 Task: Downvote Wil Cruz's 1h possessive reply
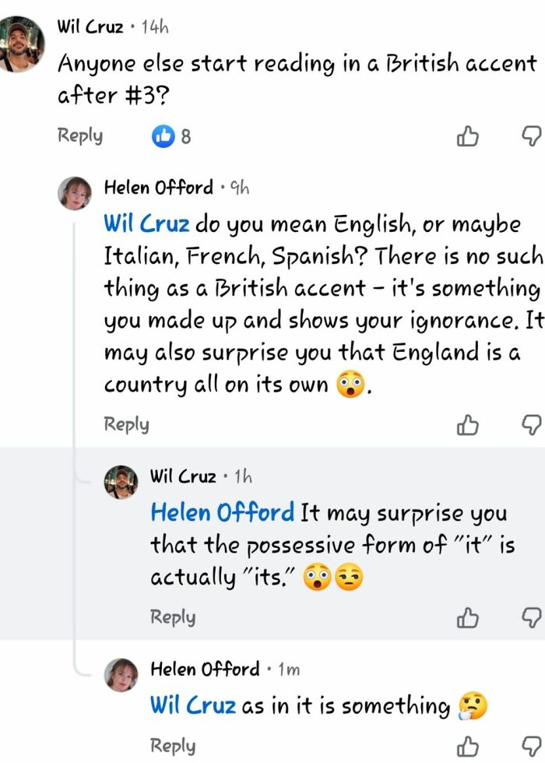[531, 618]
